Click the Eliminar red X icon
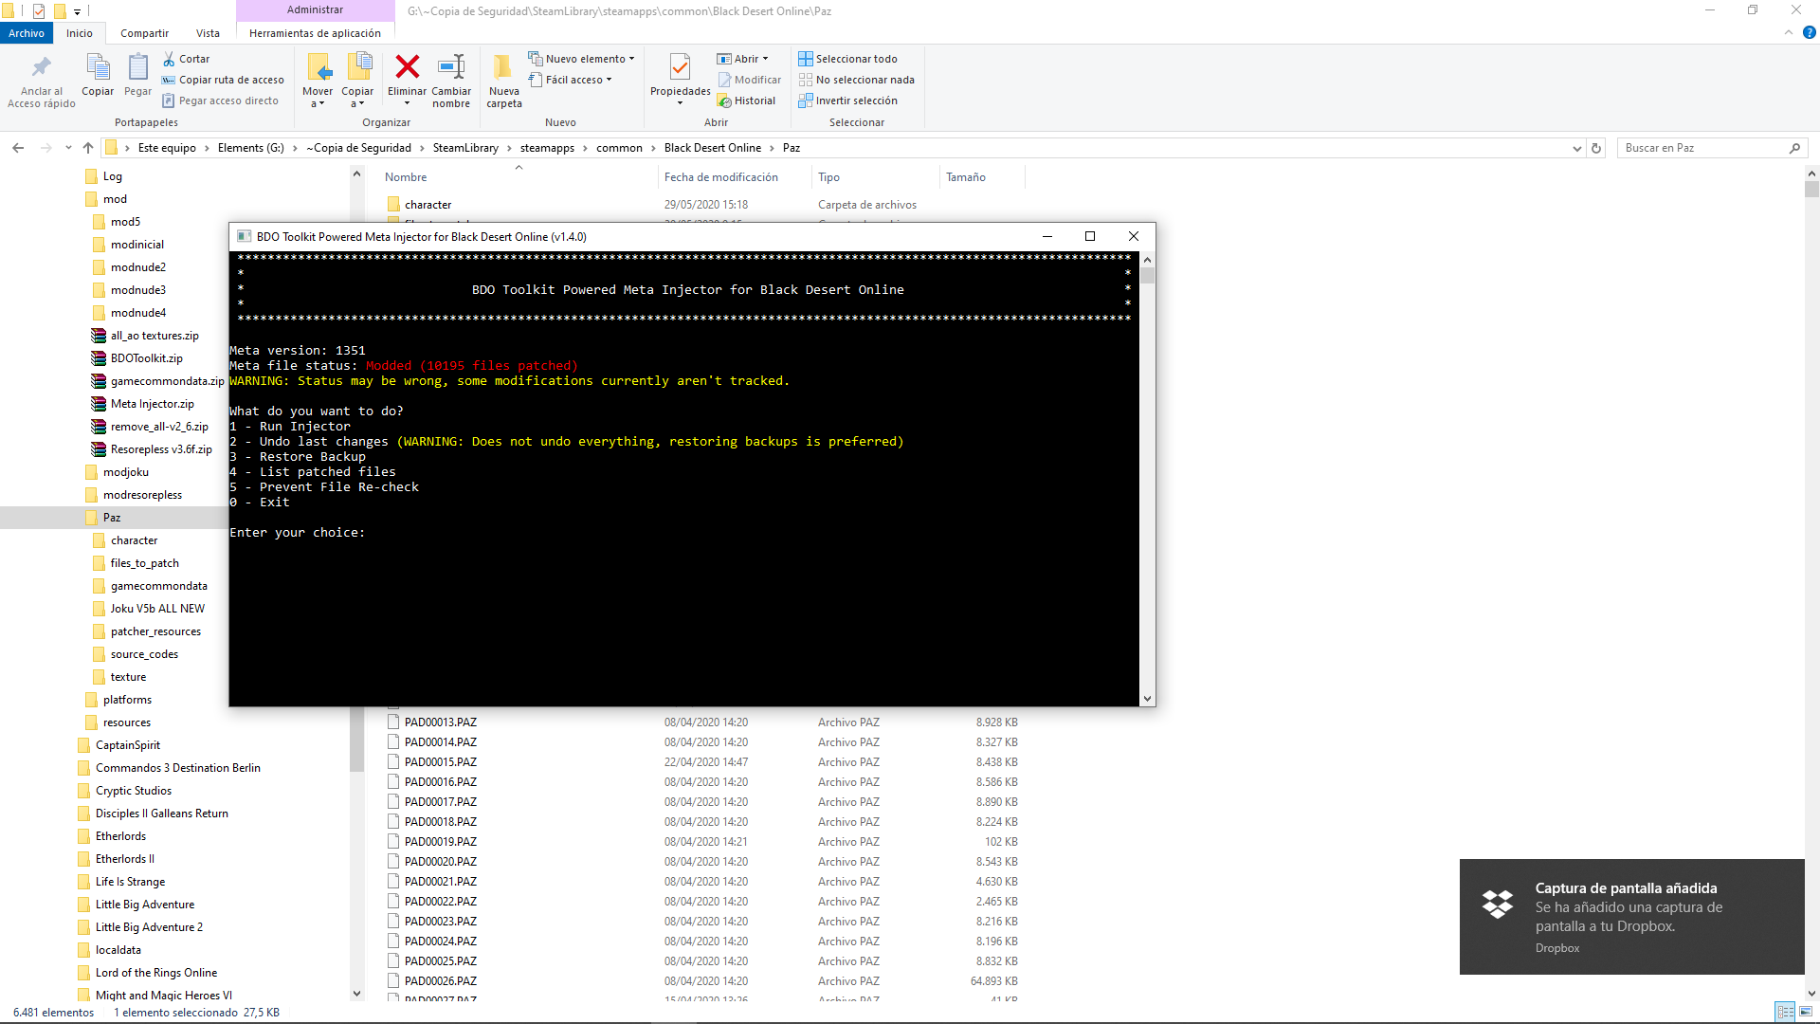1820x1024 pixels. [x=407, y=67]
